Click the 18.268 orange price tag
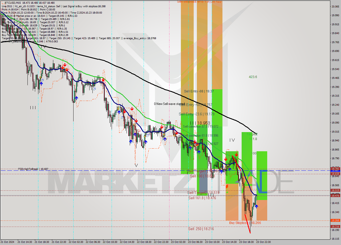Screen dimensions: 341x245 tap(335, 220)
